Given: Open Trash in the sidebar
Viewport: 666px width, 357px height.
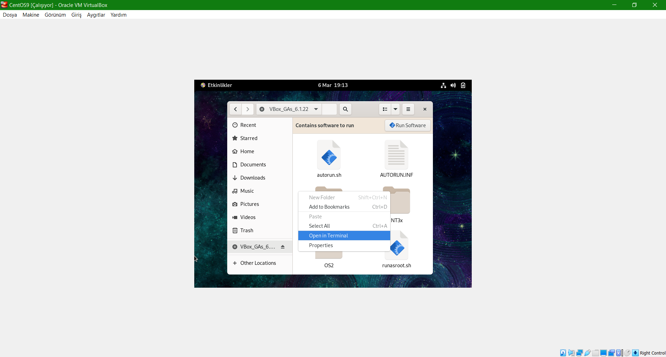Looking at the screenshot, I should tap(260, 230).
